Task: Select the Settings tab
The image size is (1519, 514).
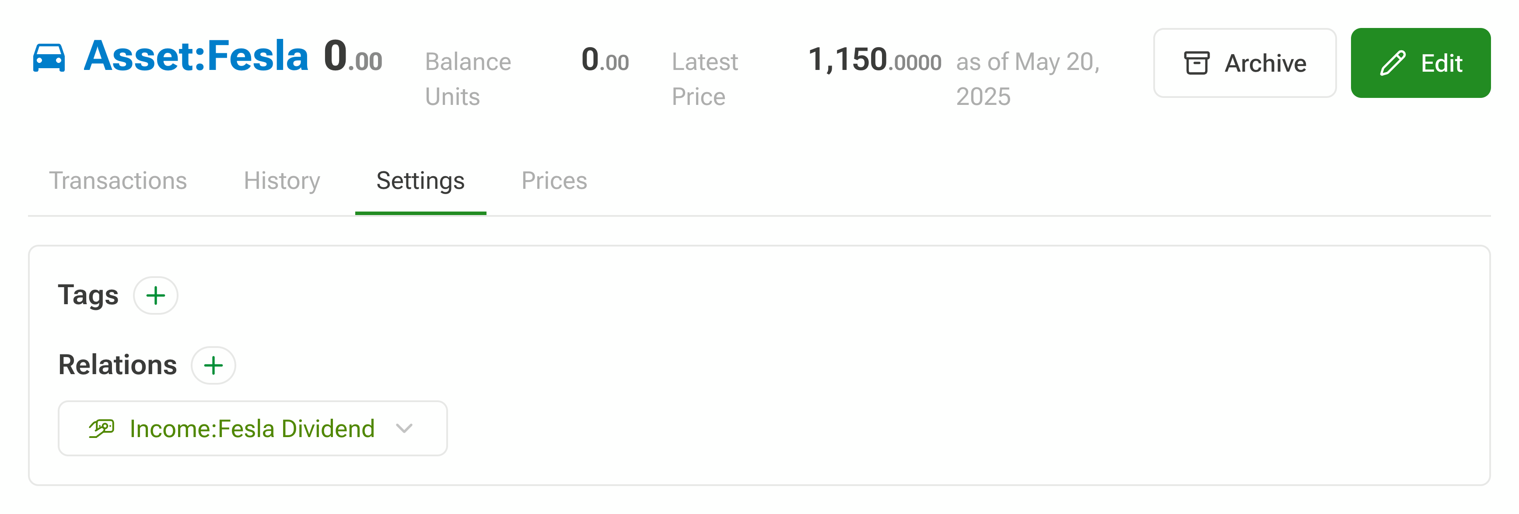Action: click(420, 181)
